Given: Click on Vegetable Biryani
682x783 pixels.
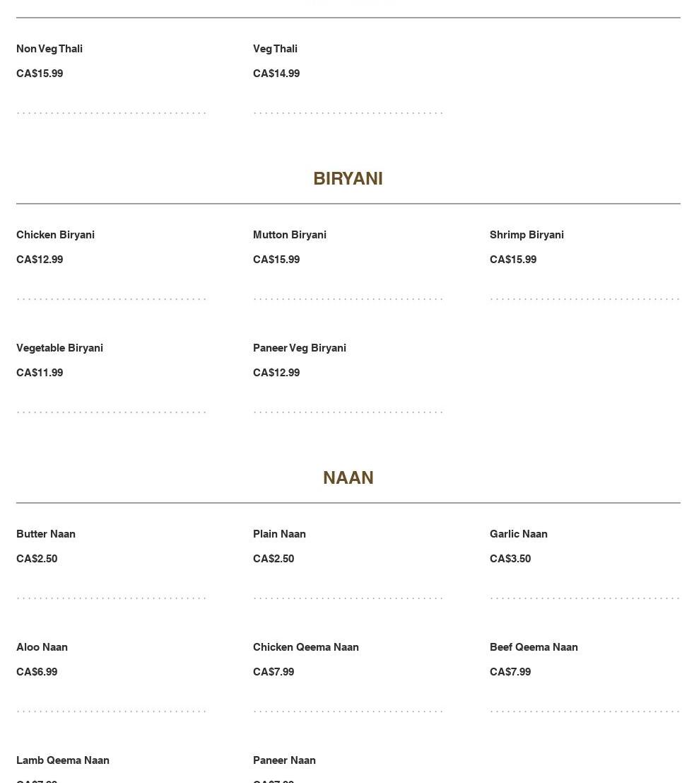Looking at the screenshot, I should 59,348.
